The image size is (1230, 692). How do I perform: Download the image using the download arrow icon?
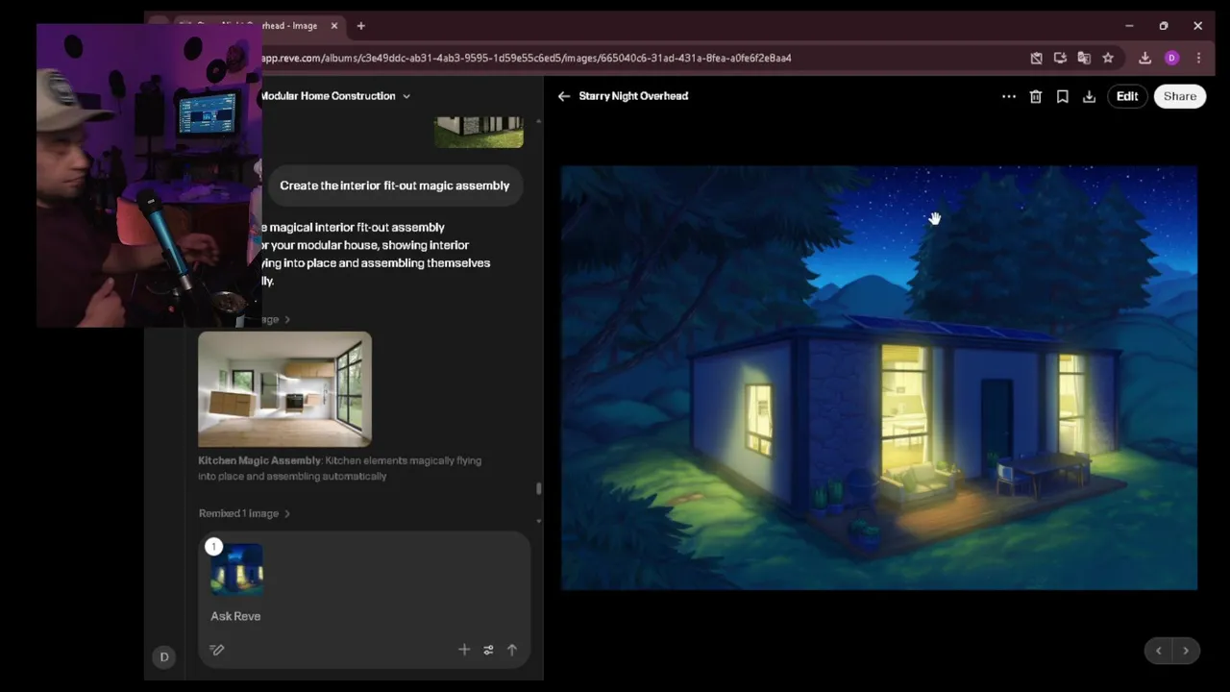1090,96
